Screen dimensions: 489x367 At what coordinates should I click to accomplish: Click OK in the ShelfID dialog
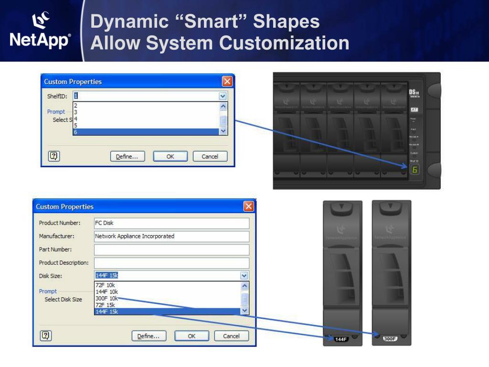[x=170, y=156]
